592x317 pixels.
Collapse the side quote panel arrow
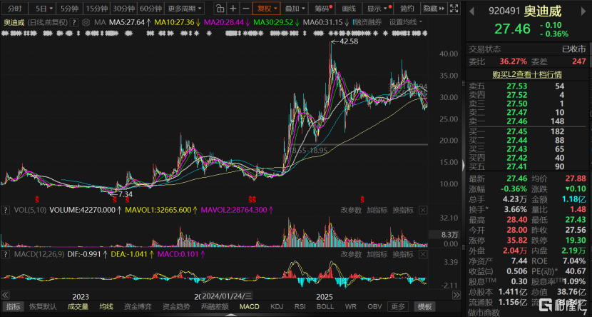point(463,165)
